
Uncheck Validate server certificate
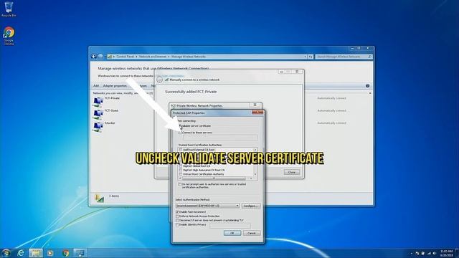tap(180, 126)
